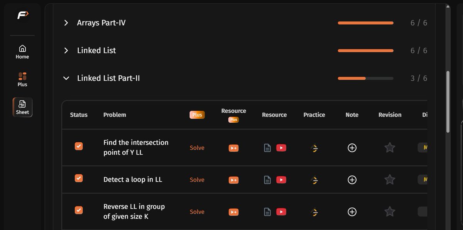
Task: Collapse the Linked List Part-II section
Action: [66, 78]
